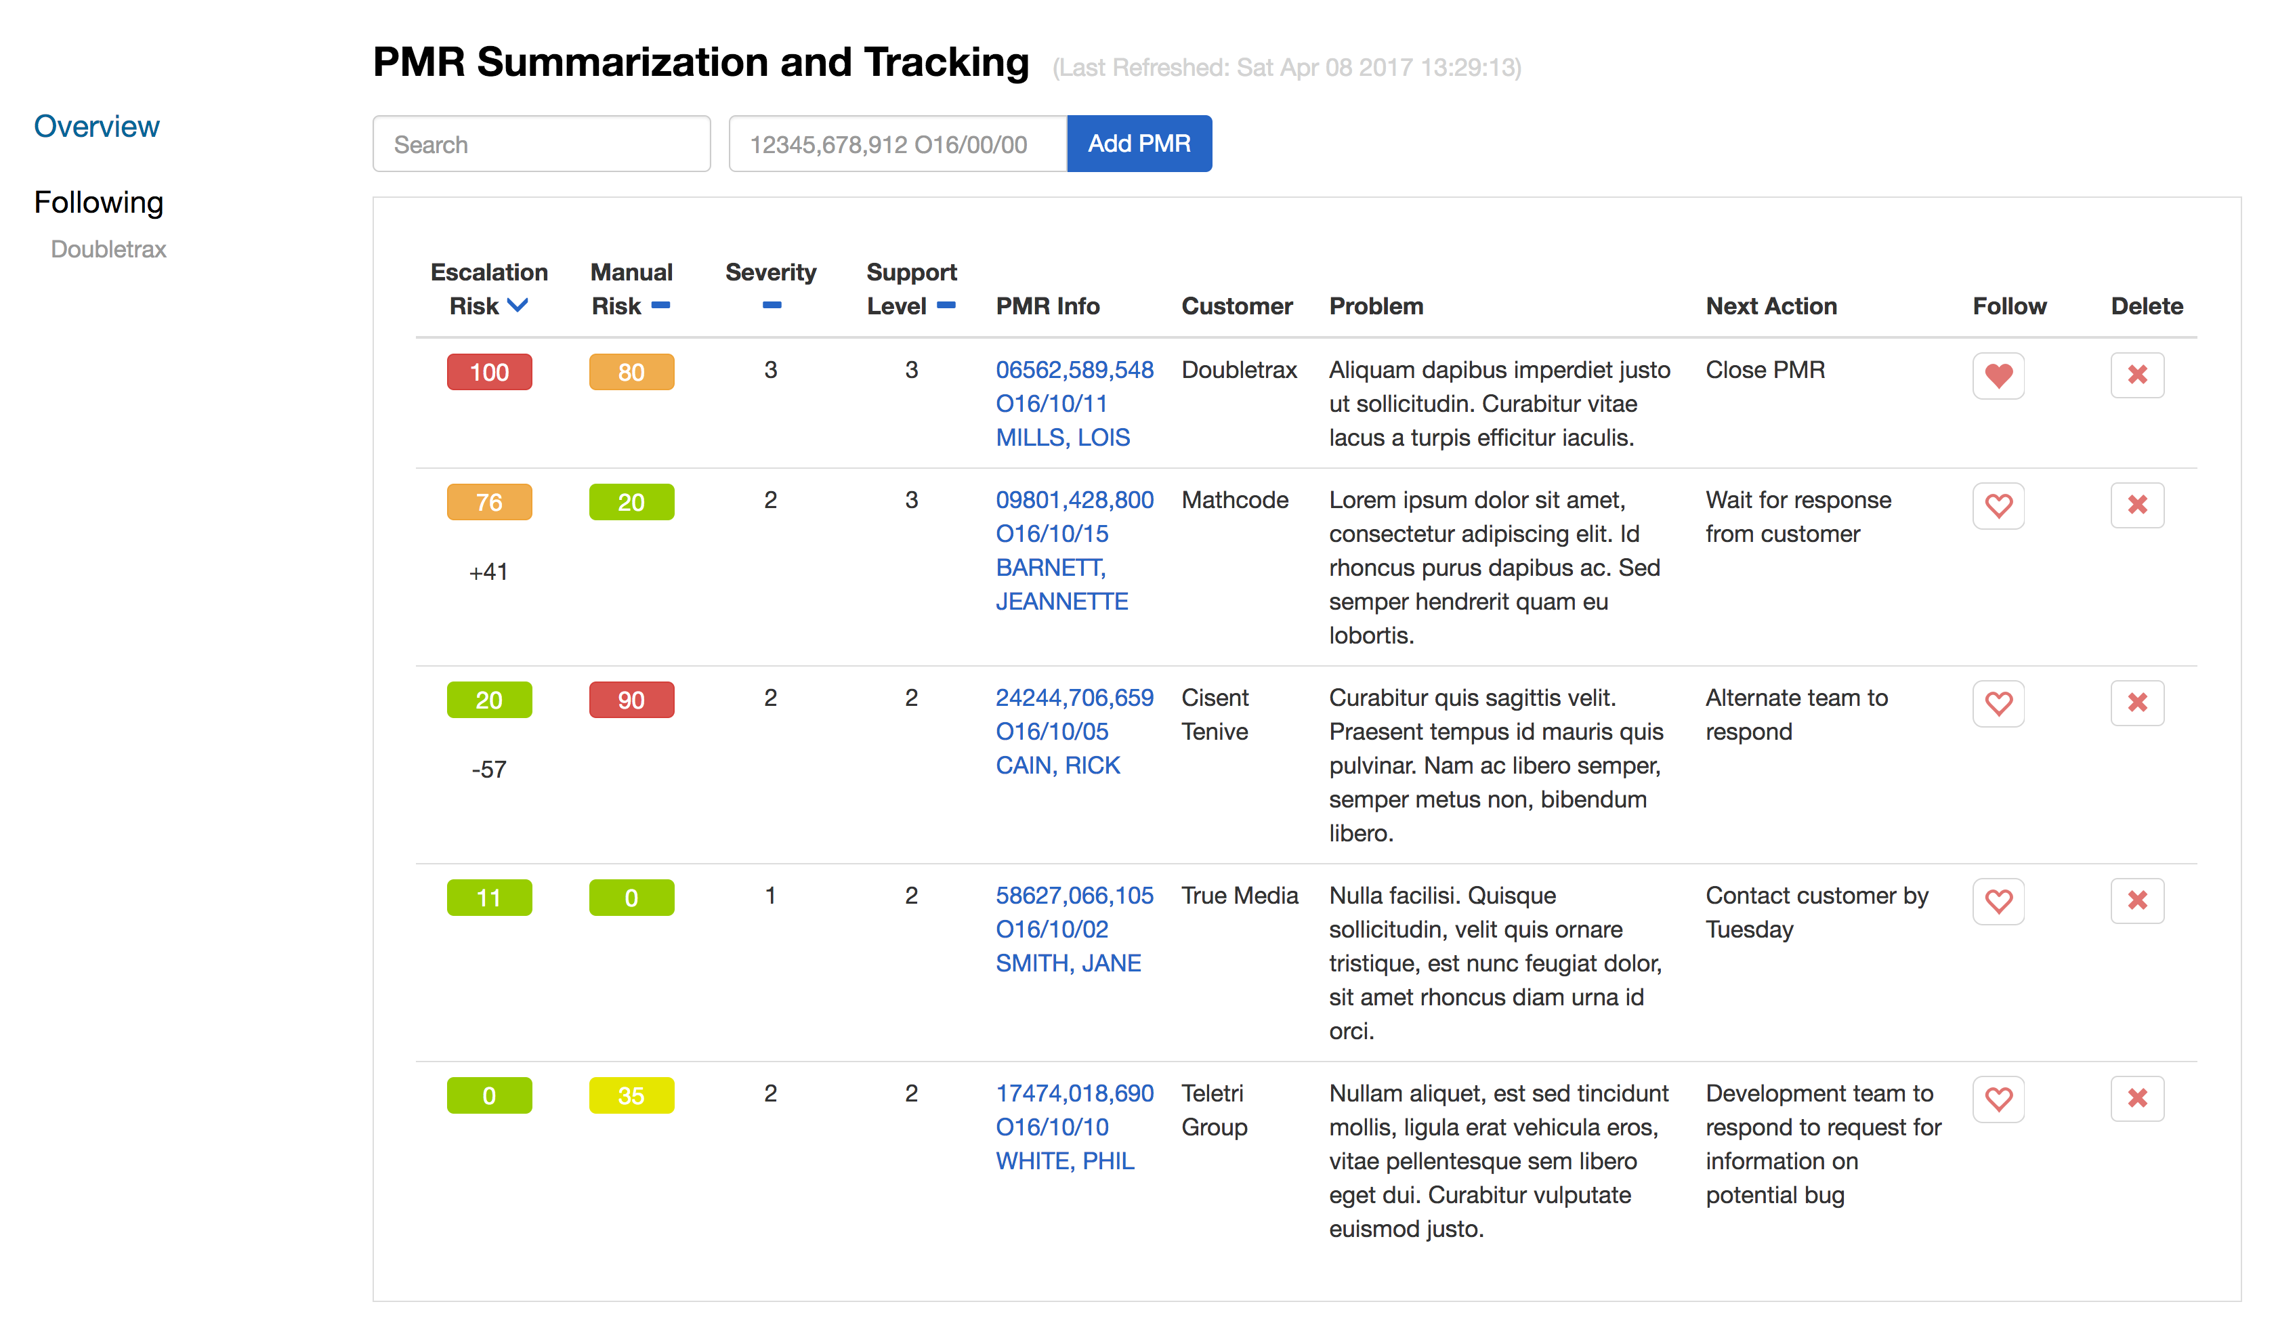Delete the True Media PMR row
This screenshot has height=1321, width=2276.
tap(2136, 901)
